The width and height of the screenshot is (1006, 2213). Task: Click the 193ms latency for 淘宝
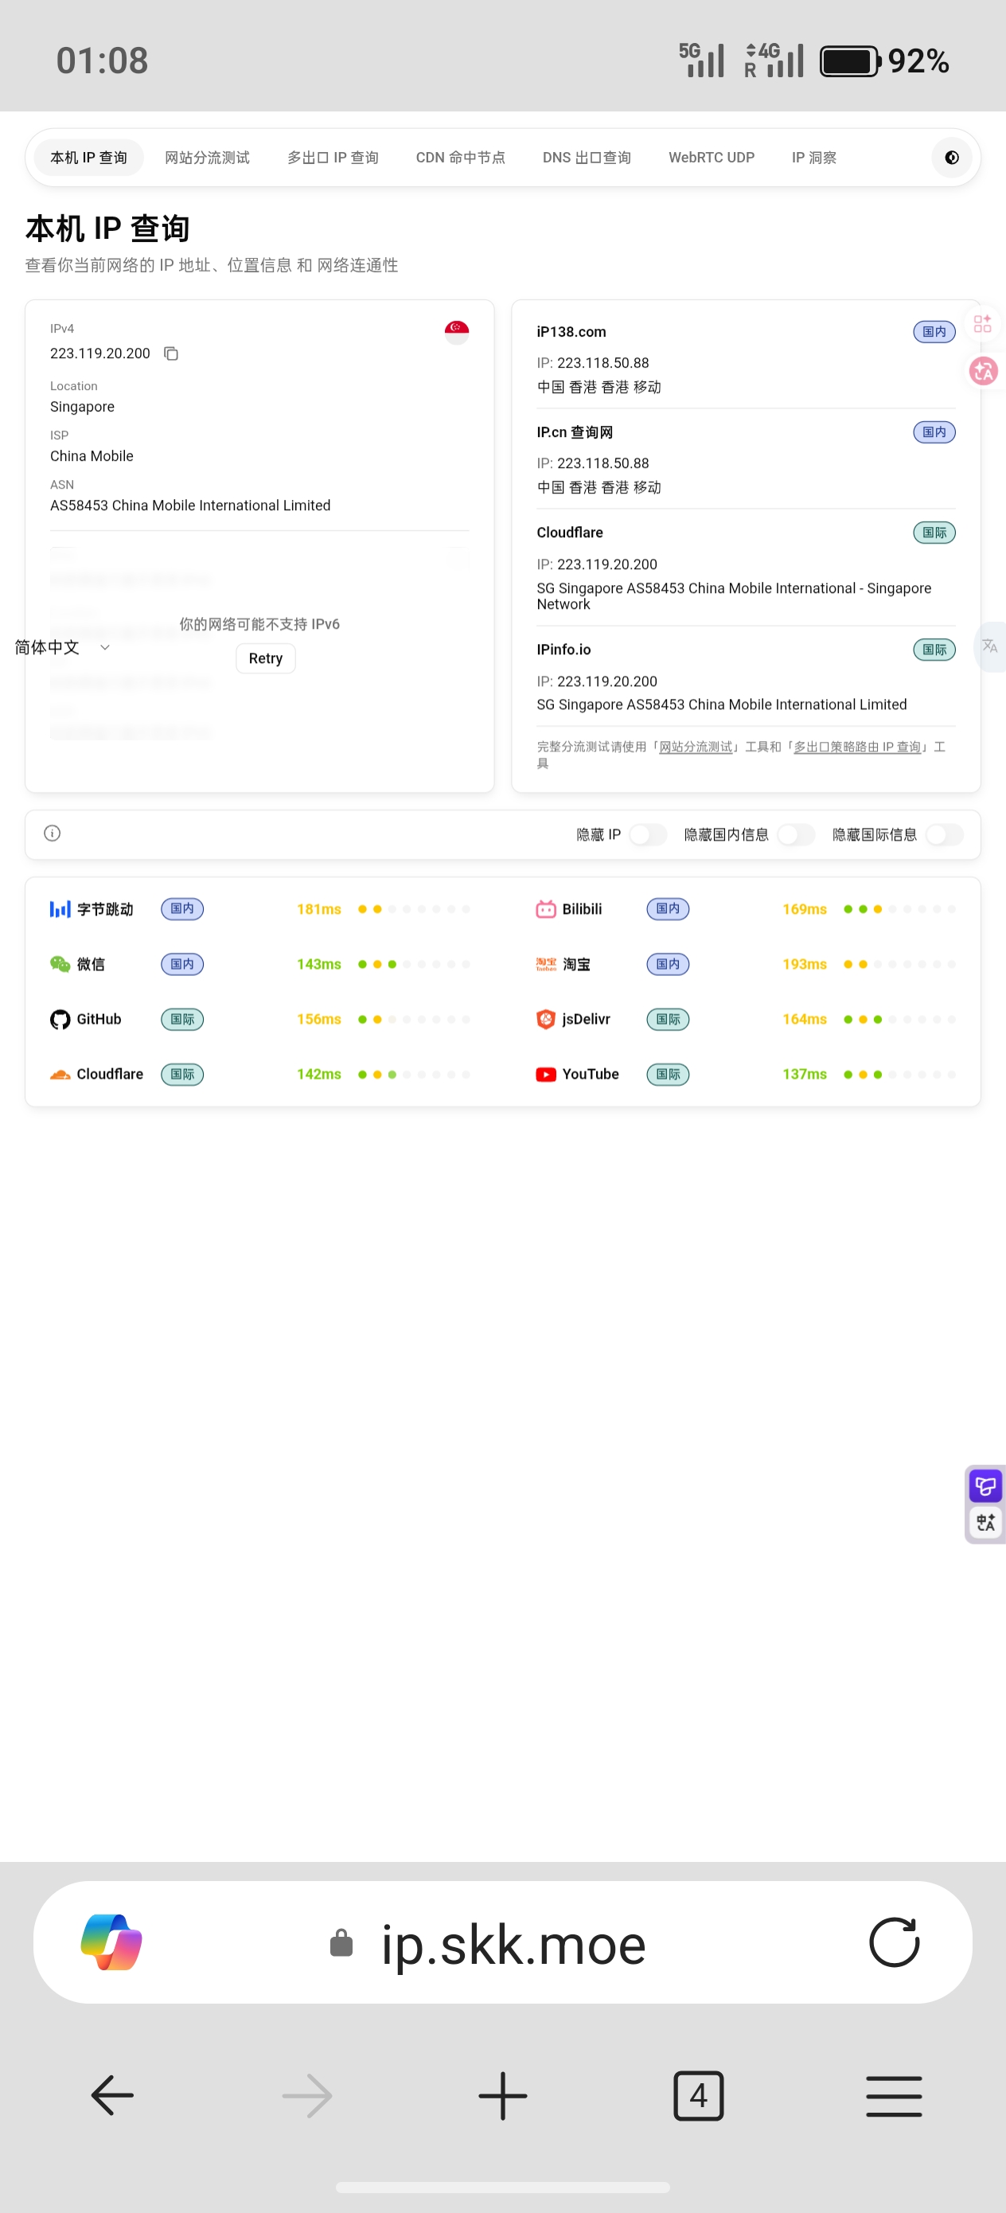[x=804, y=964]
